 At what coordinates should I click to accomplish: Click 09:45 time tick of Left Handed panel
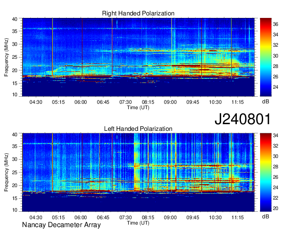tap(193, 217)
